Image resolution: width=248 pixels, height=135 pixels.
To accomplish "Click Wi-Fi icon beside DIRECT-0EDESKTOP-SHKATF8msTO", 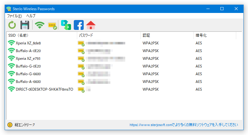I will click(x=11, y=89).
